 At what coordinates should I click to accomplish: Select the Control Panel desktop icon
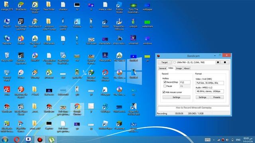tap(7, 75)
